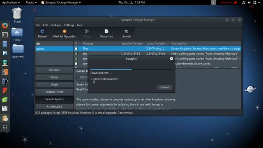Open the system menu arrow at top right
The width and height of the screenshot is (263, 148).
tap(259, 2)
